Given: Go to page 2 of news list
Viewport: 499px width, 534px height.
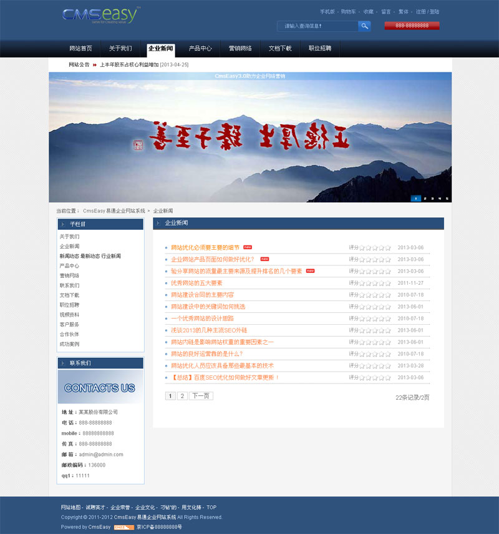Looking at the screenshot, I should [x=182, y=396].
